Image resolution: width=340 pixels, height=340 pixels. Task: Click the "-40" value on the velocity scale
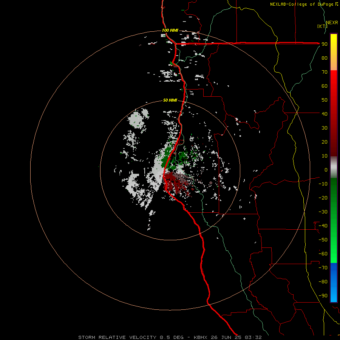[323, 226]
